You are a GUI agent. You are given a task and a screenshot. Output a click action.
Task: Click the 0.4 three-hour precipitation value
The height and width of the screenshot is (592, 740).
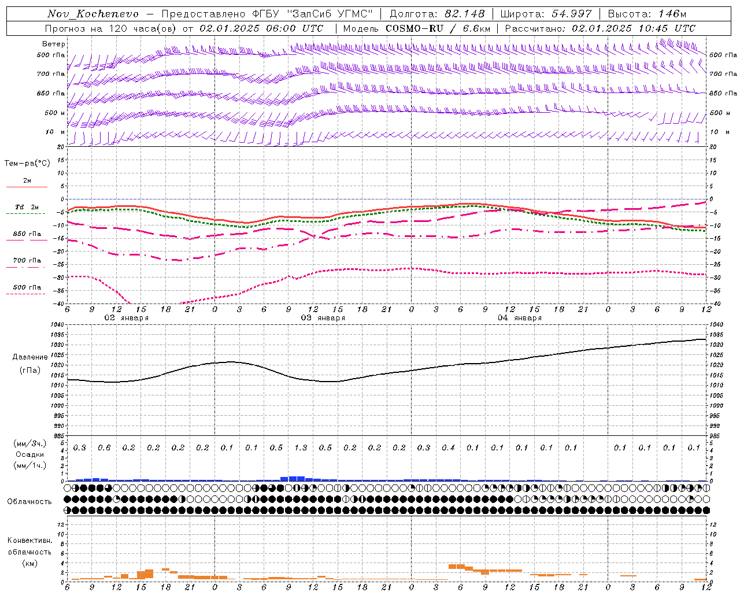(x=448, y=447)
